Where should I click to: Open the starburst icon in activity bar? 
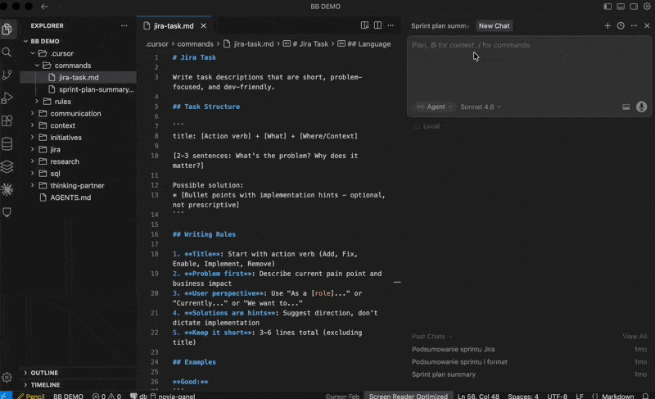[7, 190]
